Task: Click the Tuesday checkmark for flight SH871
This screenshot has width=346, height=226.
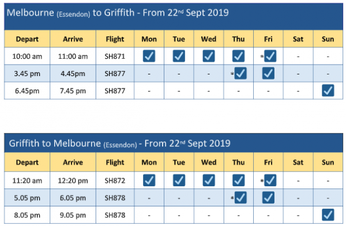Action: (179, 56)
